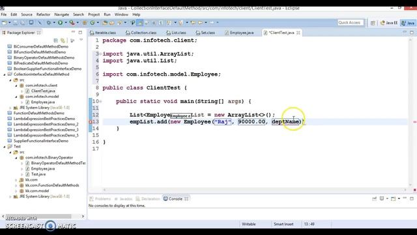Switch to the Java EE perspective
This screenshot has width=417, height=235.
point(389,23)
